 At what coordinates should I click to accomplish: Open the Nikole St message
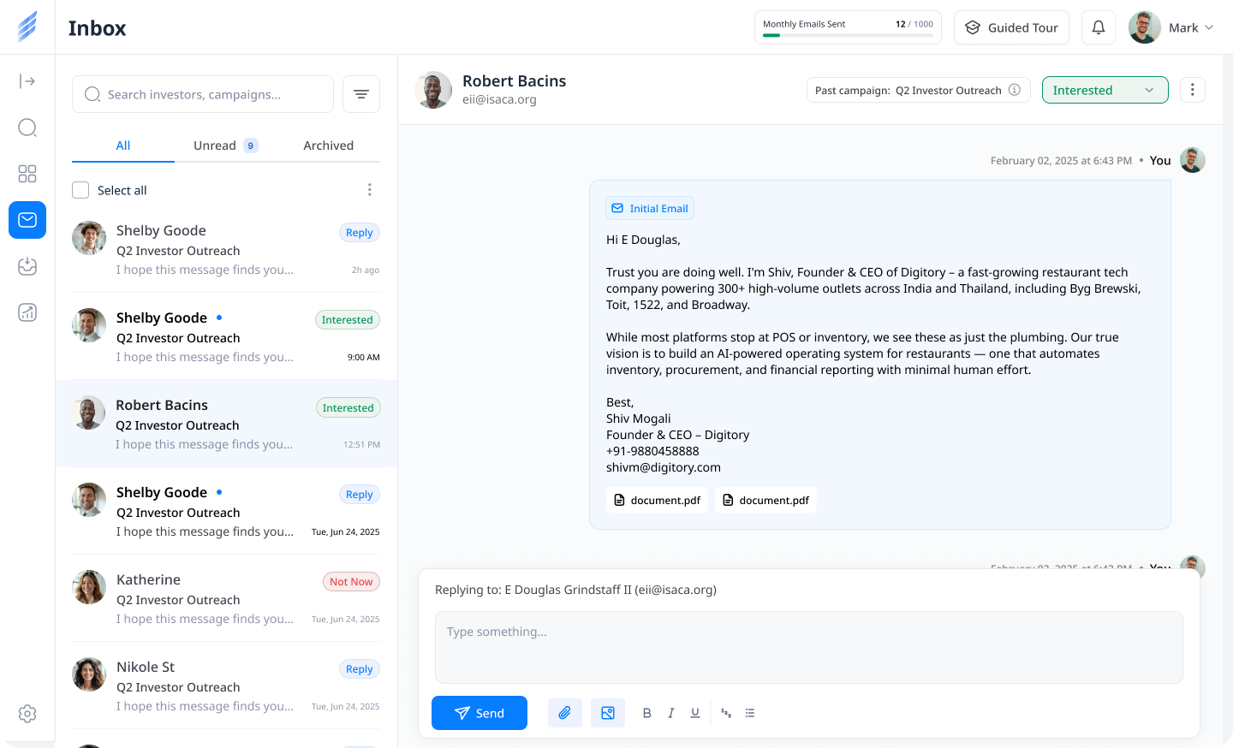[227, 686]
